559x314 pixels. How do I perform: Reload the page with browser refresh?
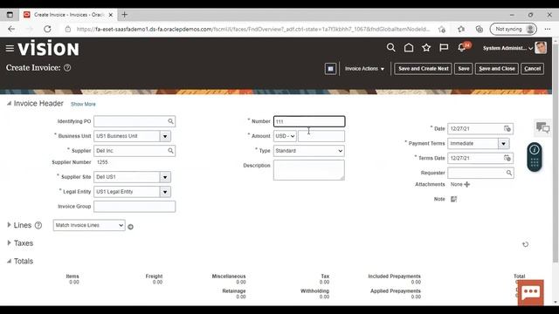coord(47,29)
